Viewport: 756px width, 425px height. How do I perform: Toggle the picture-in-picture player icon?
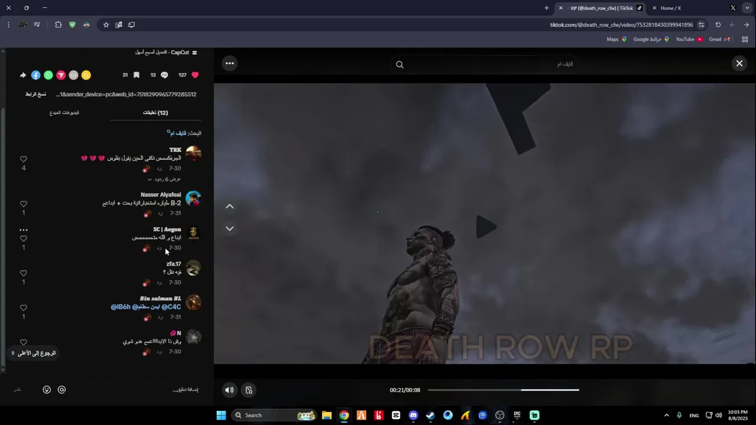[249, 390]
